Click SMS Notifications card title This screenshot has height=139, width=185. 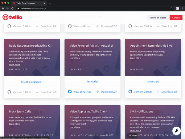point(142,112)
